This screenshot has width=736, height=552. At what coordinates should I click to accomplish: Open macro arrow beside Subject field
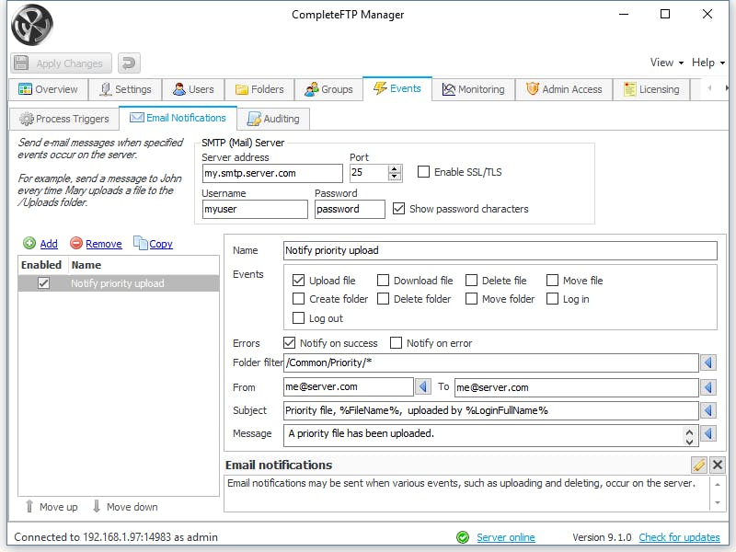(708, 410)
